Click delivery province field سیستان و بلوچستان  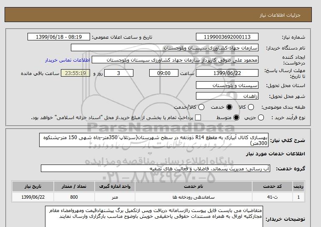point(227,85)
